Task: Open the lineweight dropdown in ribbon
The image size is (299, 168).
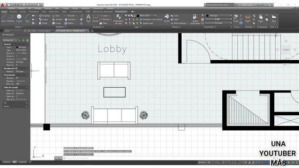Action: [231, 20]
